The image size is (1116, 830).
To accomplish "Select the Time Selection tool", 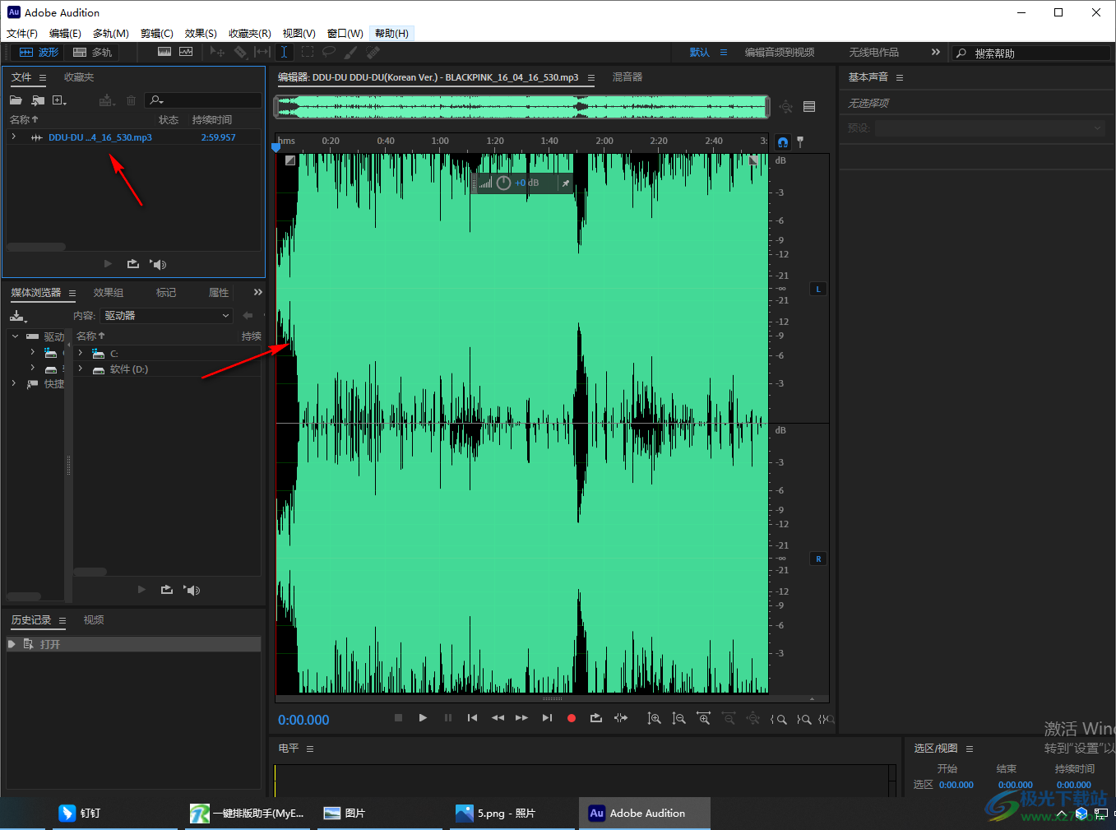I will 284,52.
